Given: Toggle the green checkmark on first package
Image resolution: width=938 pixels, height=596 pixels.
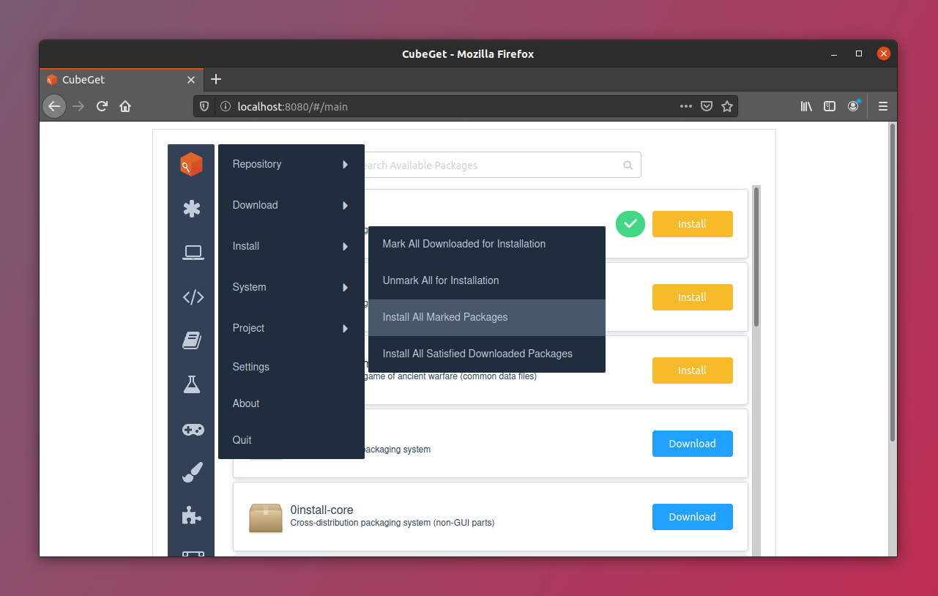Looking at the screenshot, I should [x=630, y=224].
